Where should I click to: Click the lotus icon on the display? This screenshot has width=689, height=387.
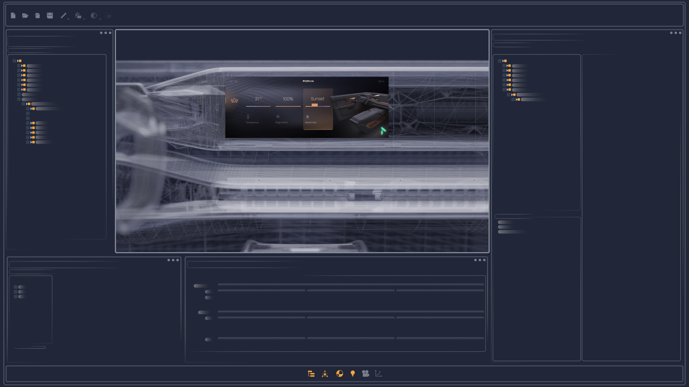234,101
